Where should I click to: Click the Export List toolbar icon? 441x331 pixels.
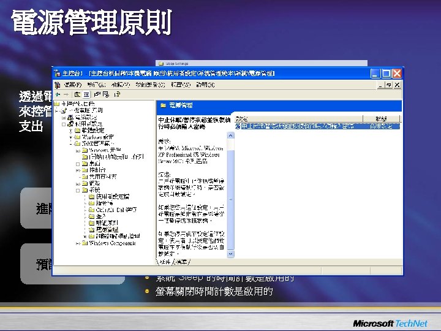pyautogui.click(x=106, y=94)
